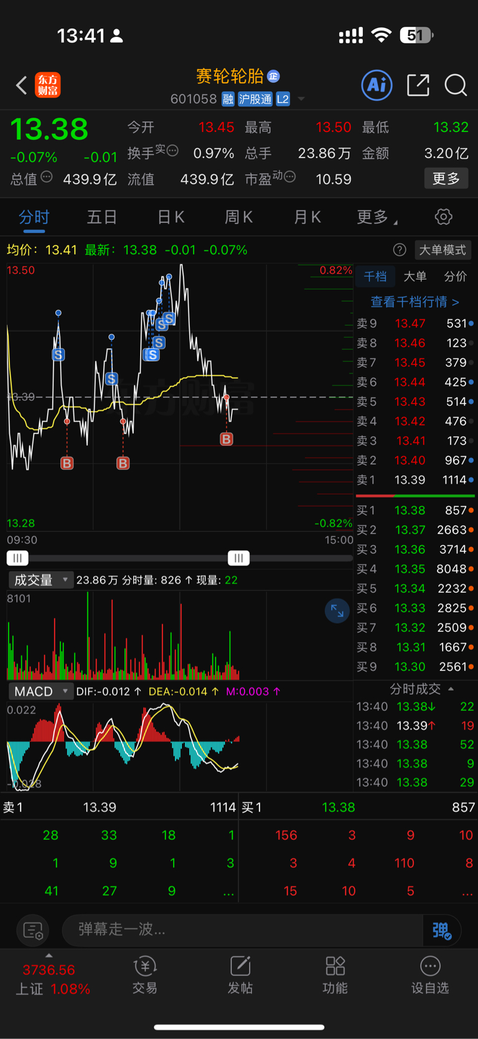Tap the B marker under the latest price
Image resolution: width=478 pixels, height=1039 pixels.
tap(227, 440)
